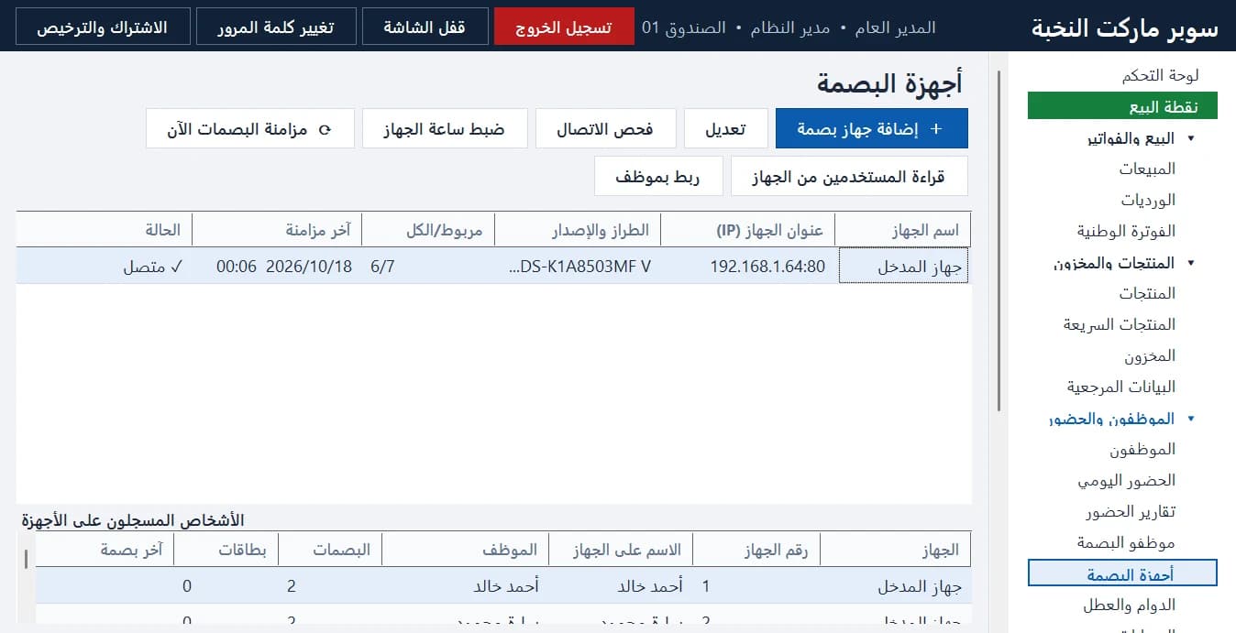Open الاشتراك والترخيص
Viewport: 1236px width, 633px height.
pos(102,27)
